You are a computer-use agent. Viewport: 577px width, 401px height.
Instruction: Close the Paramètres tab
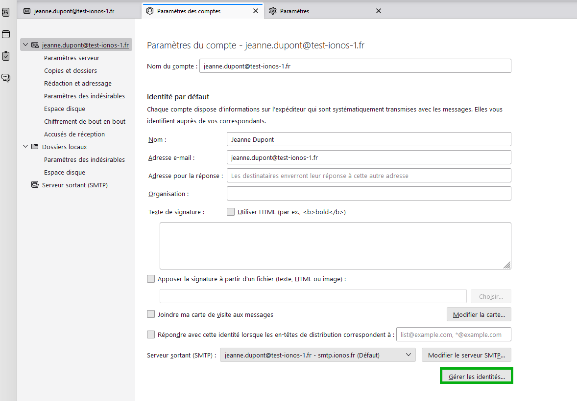click(x=379, y=11)
